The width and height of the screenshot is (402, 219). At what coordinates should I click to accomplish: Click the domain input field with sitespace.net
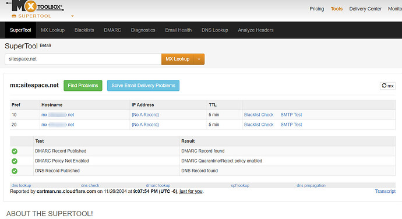[x=83, y=59]
